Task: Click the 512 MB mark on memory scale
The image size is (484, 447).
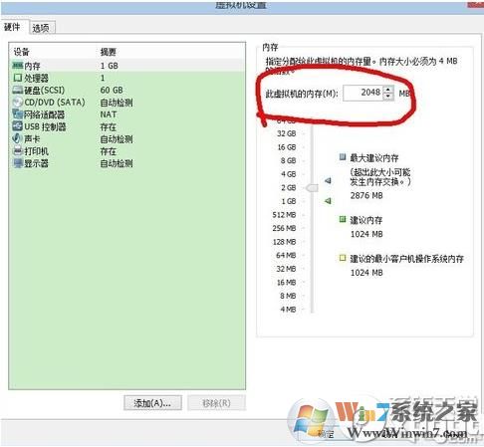Action: click(x=284, y=215)
